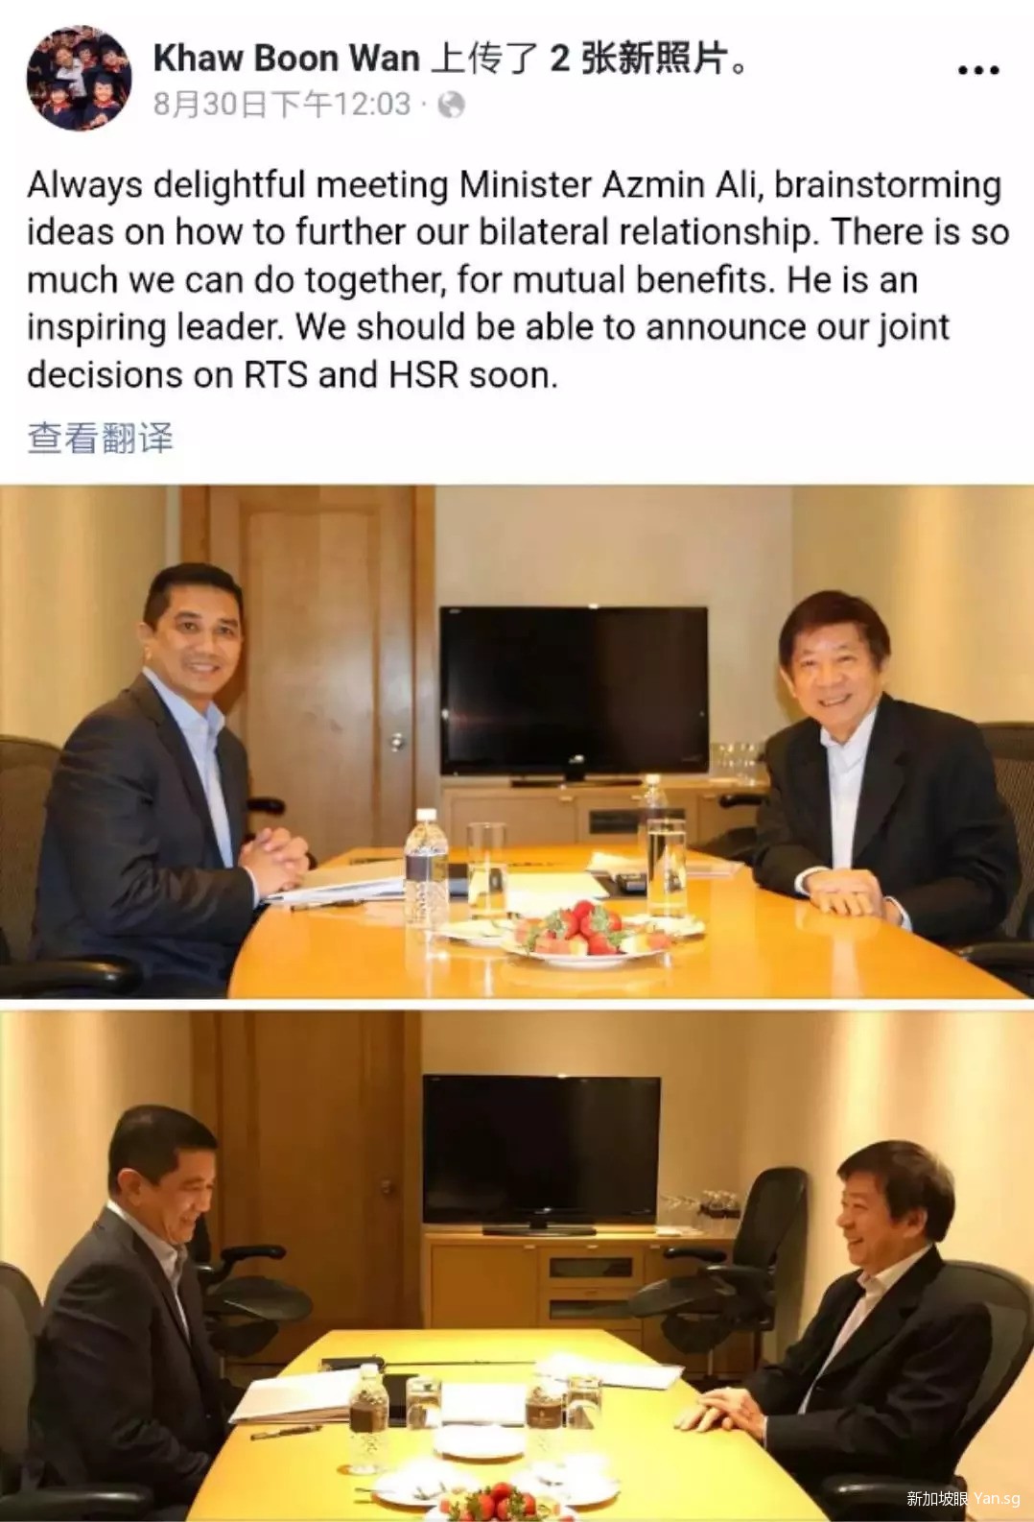
Task: Click the 新加坡眼 Yan.sg watermark
Action: coord(963,1498)
